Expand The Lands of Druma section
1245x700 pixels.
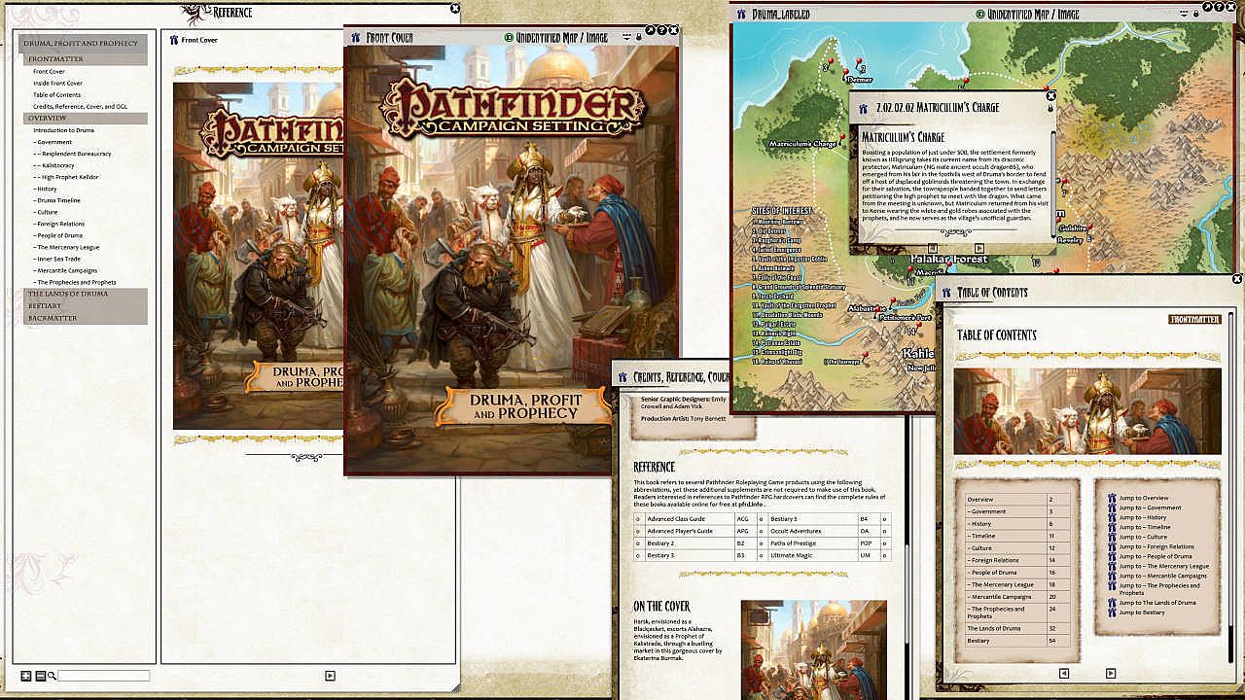tap(84, 294)
